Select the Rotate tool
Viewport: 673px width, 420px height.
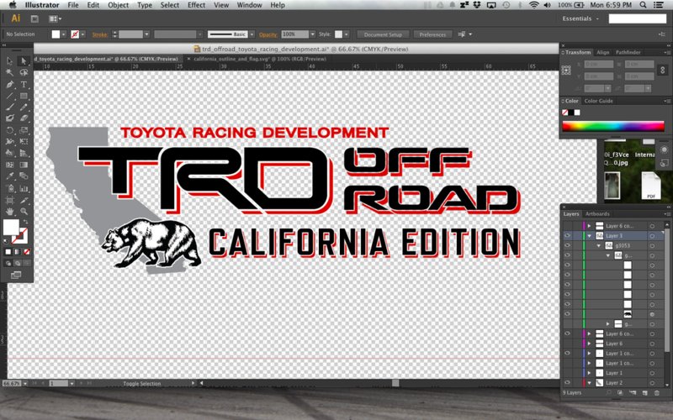point(9,130)
